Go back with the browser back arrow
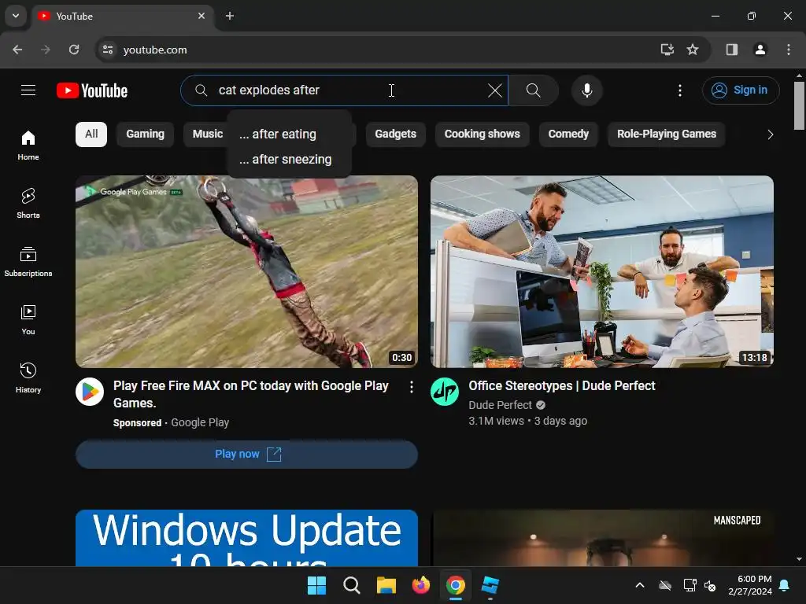The width and height of the screenshot is (806, 604). pos(17,50)
